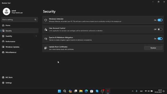The image size is (167, 94).
Task: Switch the keyboard language indicator
Action: 141,91
